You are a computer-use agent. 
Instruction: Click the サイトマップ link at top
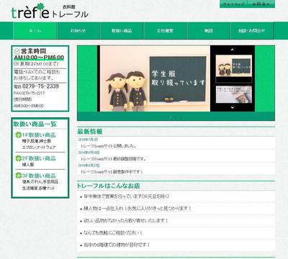point(234,4)
